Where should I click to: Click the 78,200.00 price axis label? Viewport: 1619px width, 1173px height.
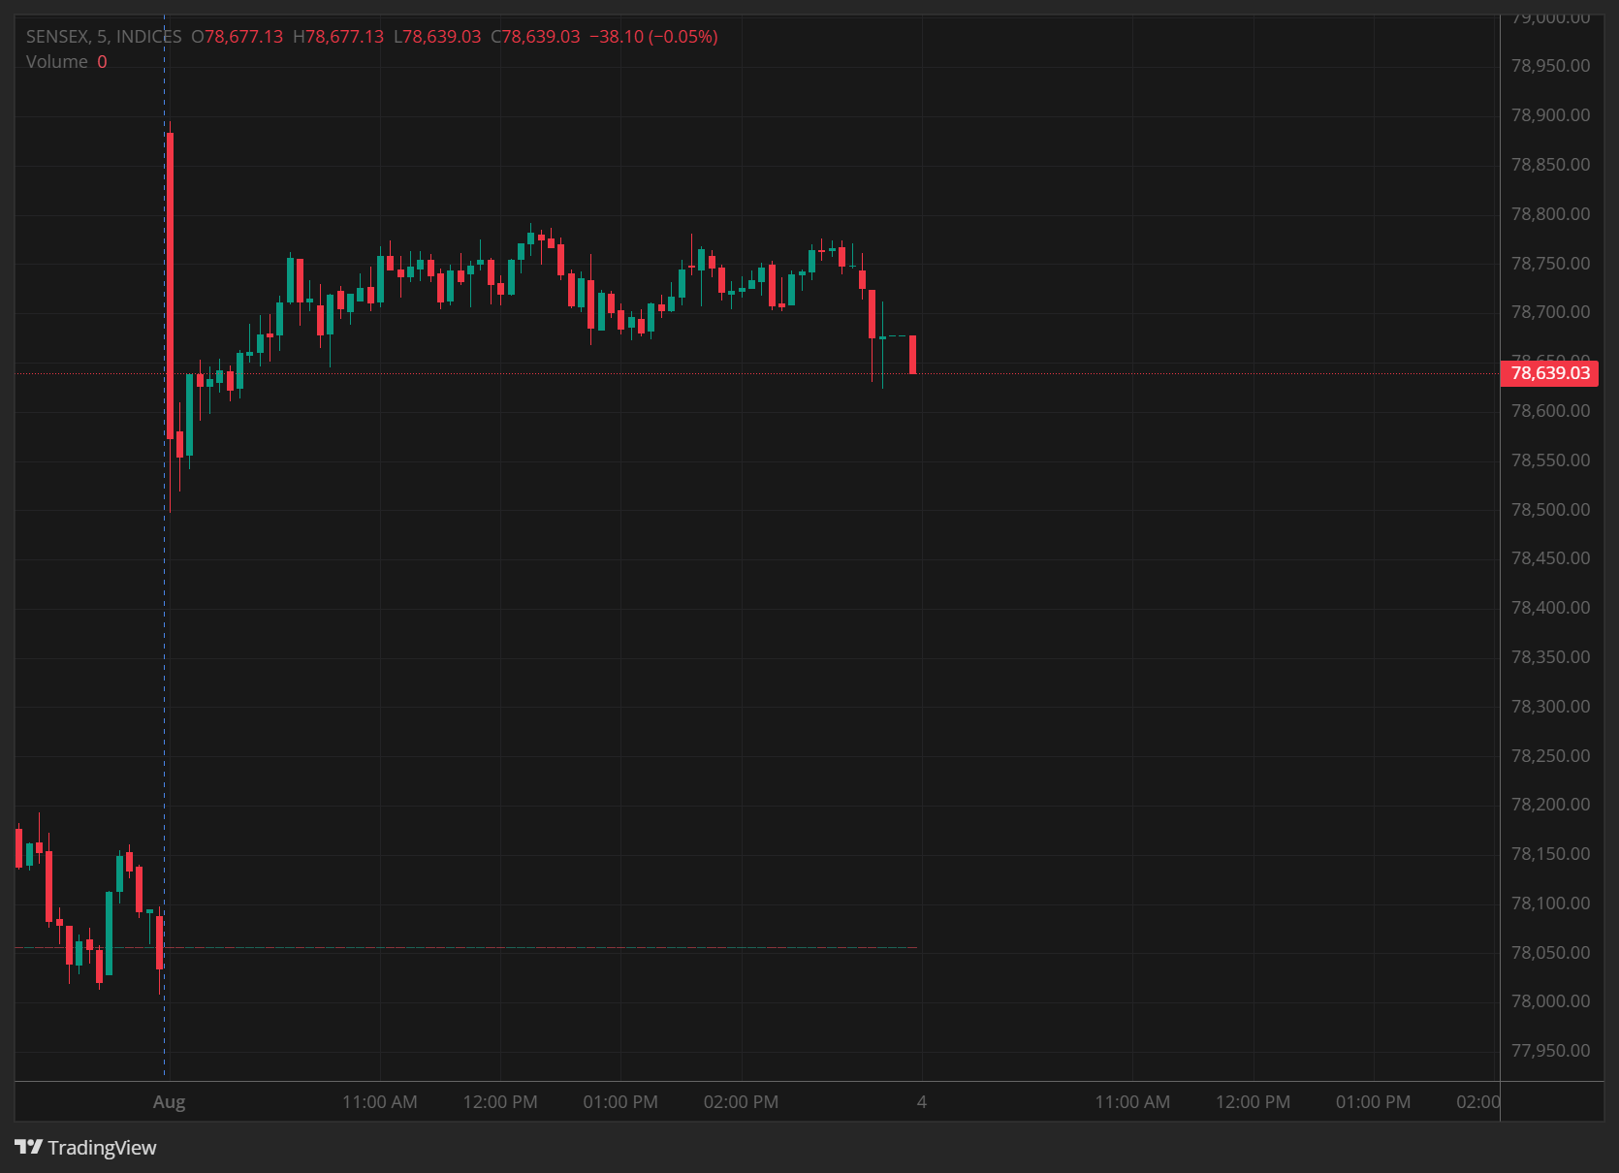click(1550, 805)
